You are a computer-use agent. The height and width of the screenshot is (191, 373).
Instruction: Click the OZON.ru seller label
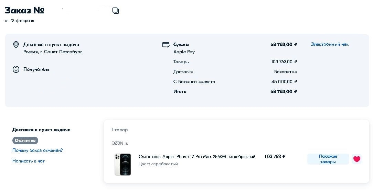tap(120, 143)
